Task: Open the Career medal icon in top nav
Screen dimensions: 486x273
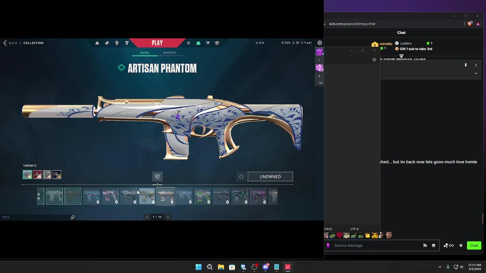Action: tap(127, 43)
